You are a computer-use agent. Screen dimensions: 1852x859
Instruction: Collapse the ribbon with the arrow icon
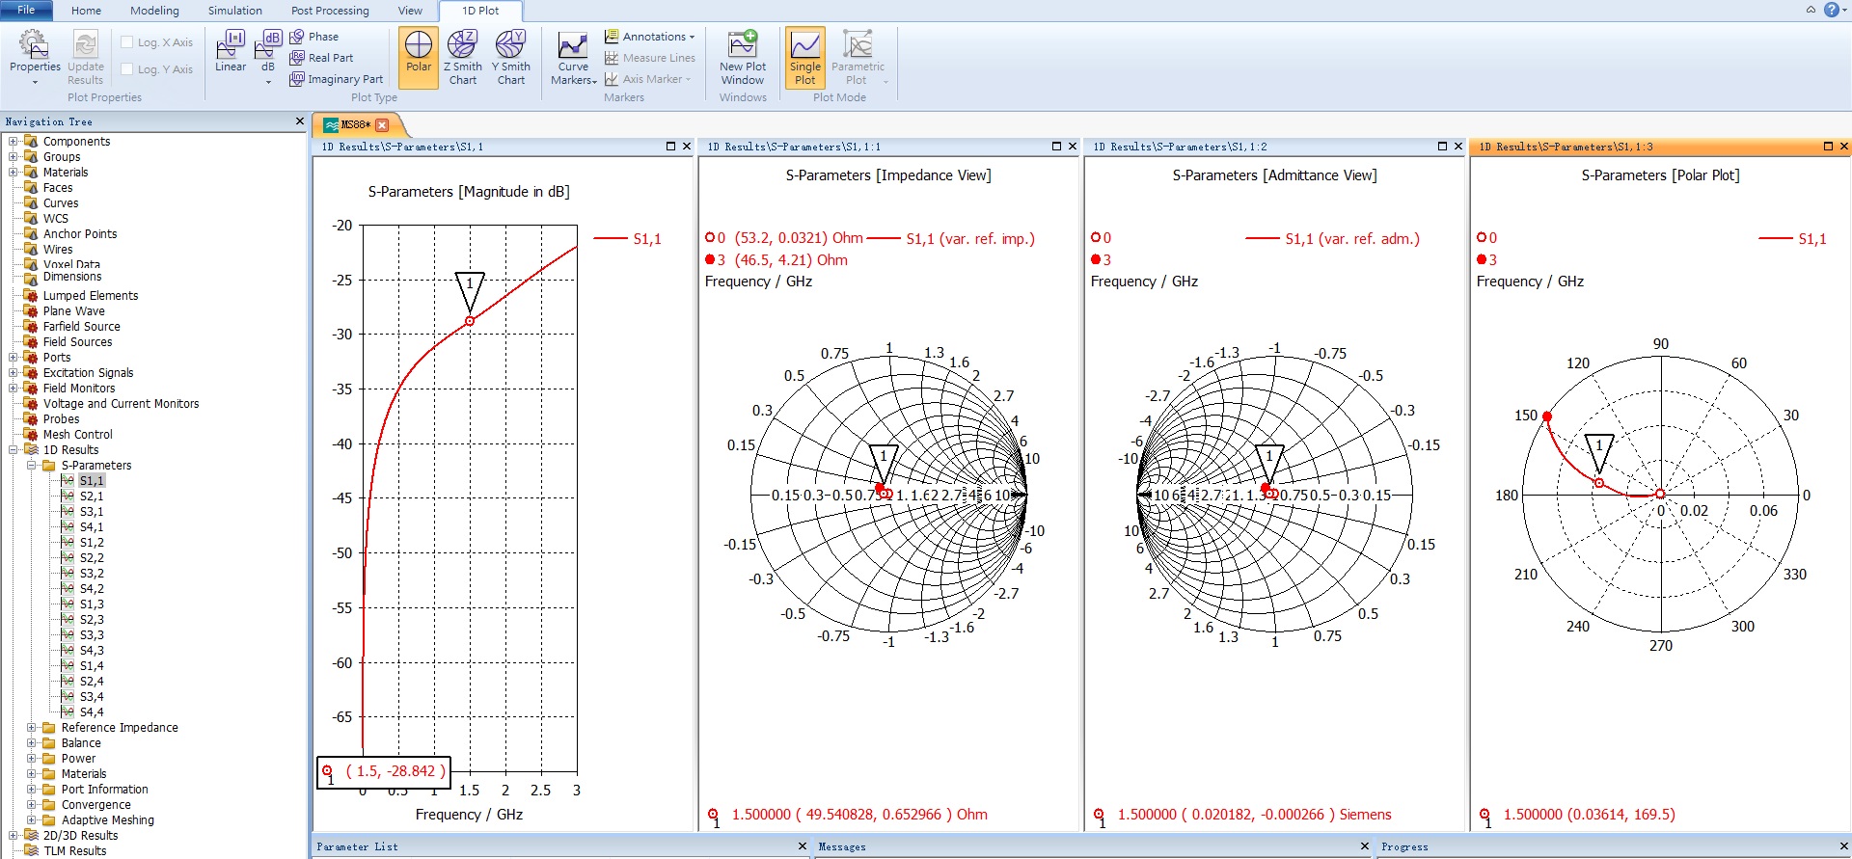coord(1811,10)
